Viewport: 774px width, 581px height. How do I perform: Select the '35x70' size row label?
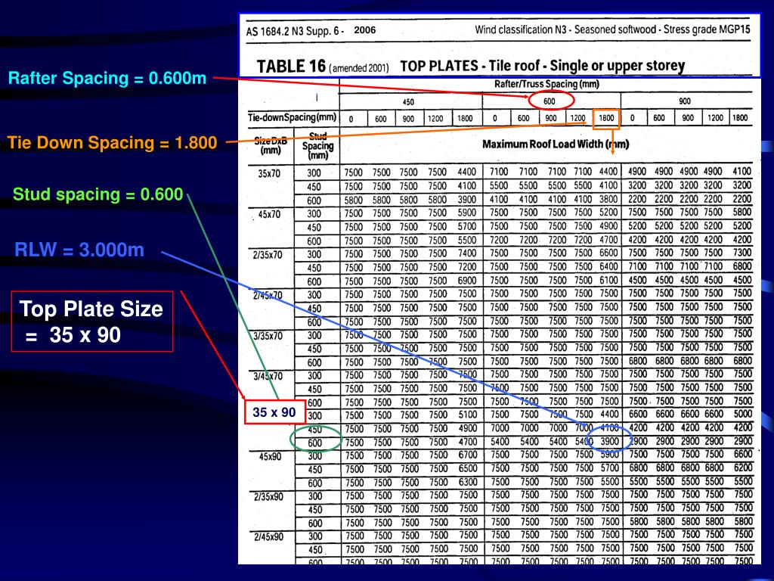pos(269,173)
